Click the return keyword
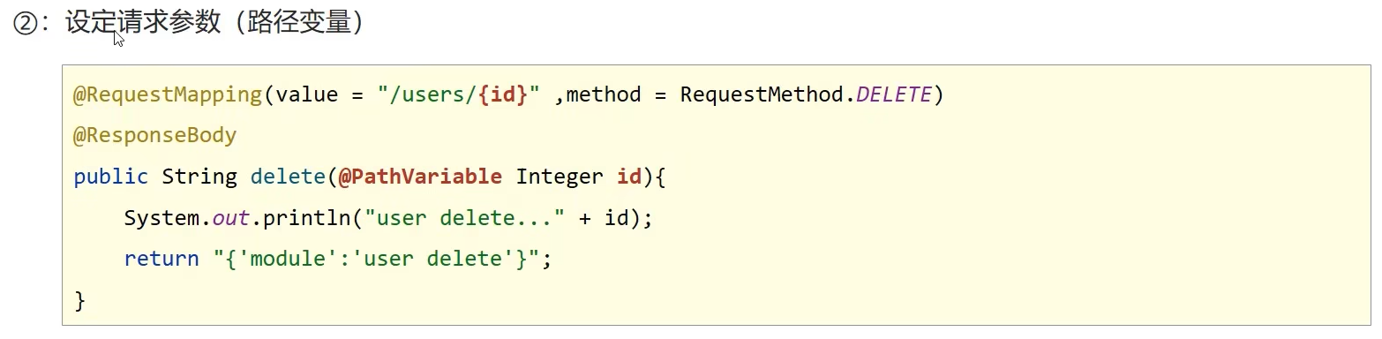 [161, 259]
